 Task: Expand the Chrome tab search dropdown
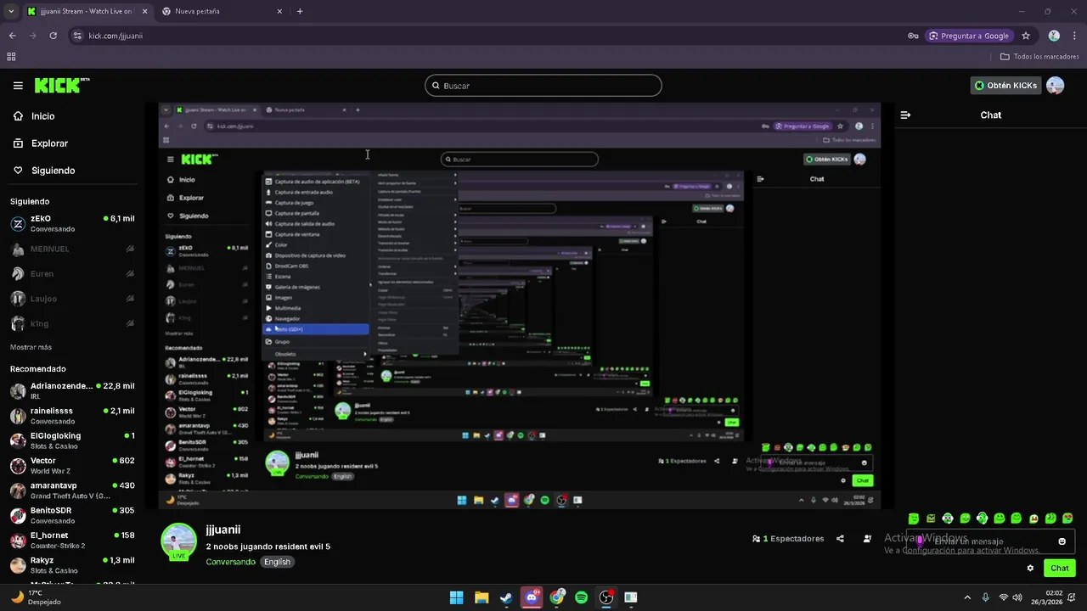[x=11, y=11]
